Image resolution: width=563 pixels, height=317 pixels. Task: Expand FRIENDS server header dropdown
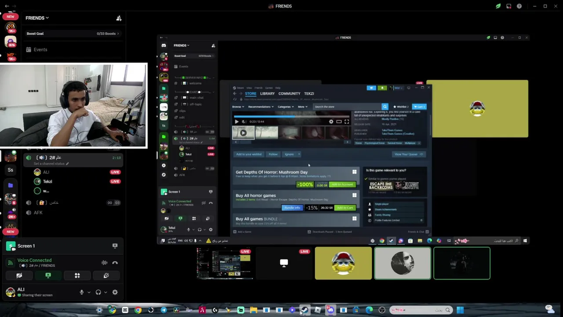pyautogui.click(x=37, y=18)
